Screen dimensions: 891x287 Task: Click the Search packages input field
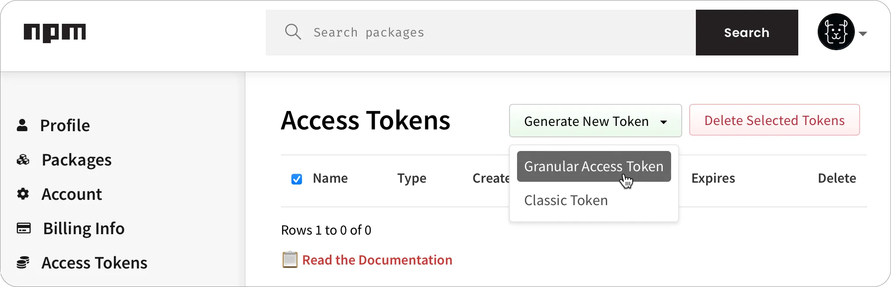(442, 32)
